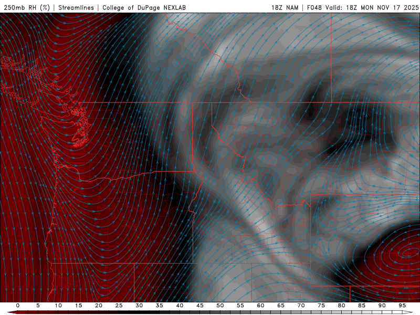Image resolution: width=420 pixels, height=315 pixels.
Task: Click the 20 label on colorbar scale
Action: [x=99, y=306]
